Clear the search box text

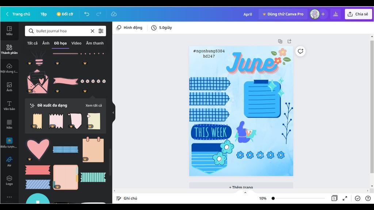click(92, 31)
